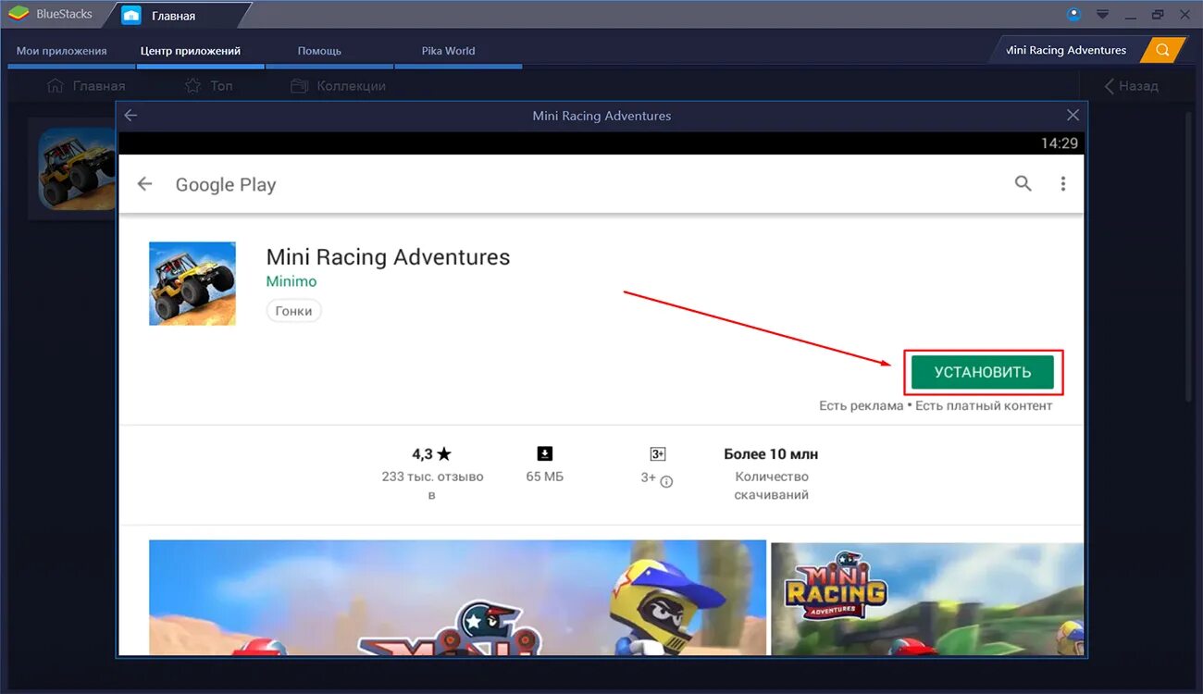Click the Главная home icon in navigation
The width and height of the screenshot is (1203, 694).
pyautogui.click(x=56, y=86)
